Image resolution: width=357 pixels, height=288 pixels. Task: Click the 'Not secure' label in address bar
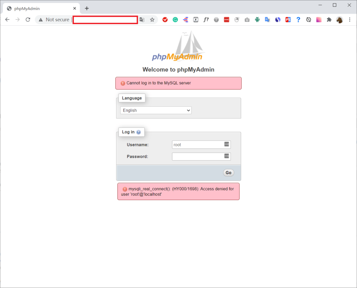coord(58,20)
